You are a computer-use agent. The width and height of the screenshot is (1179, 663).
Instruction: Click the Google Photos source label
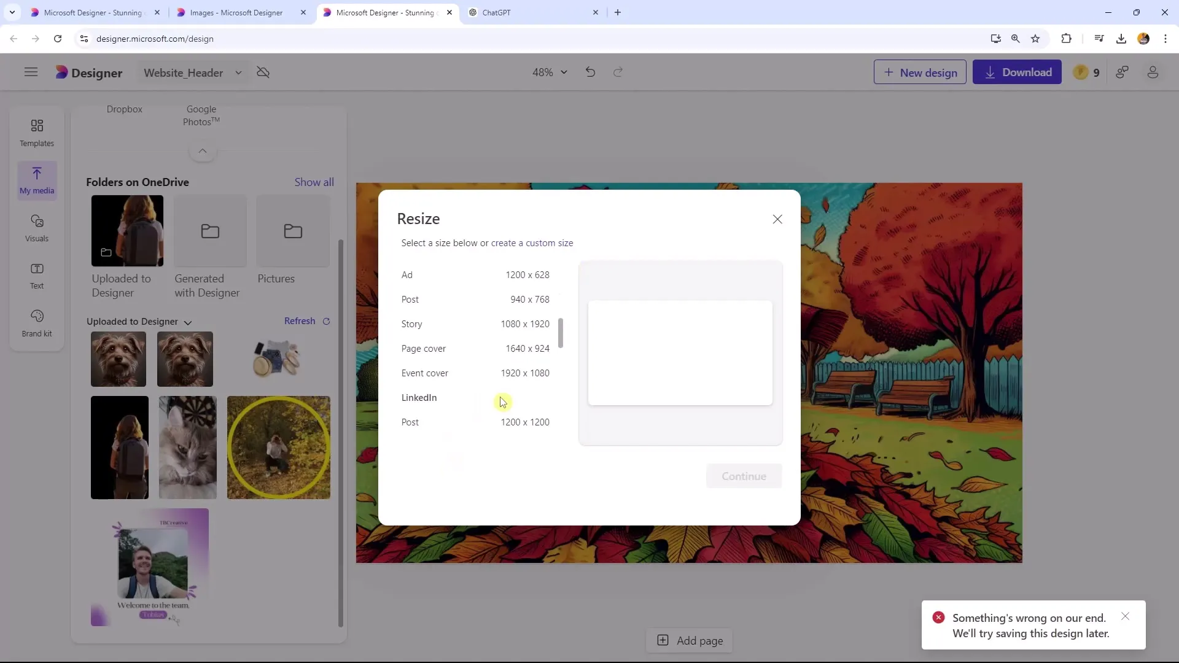pos(201,115)
